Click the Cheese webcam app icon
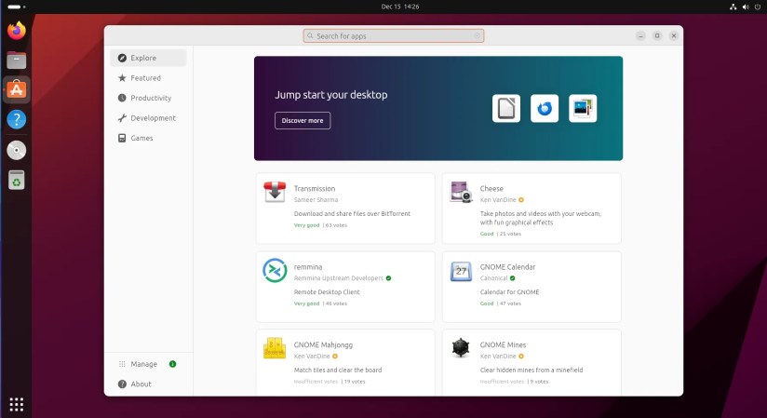767x418 pixels. coord(461,192)
